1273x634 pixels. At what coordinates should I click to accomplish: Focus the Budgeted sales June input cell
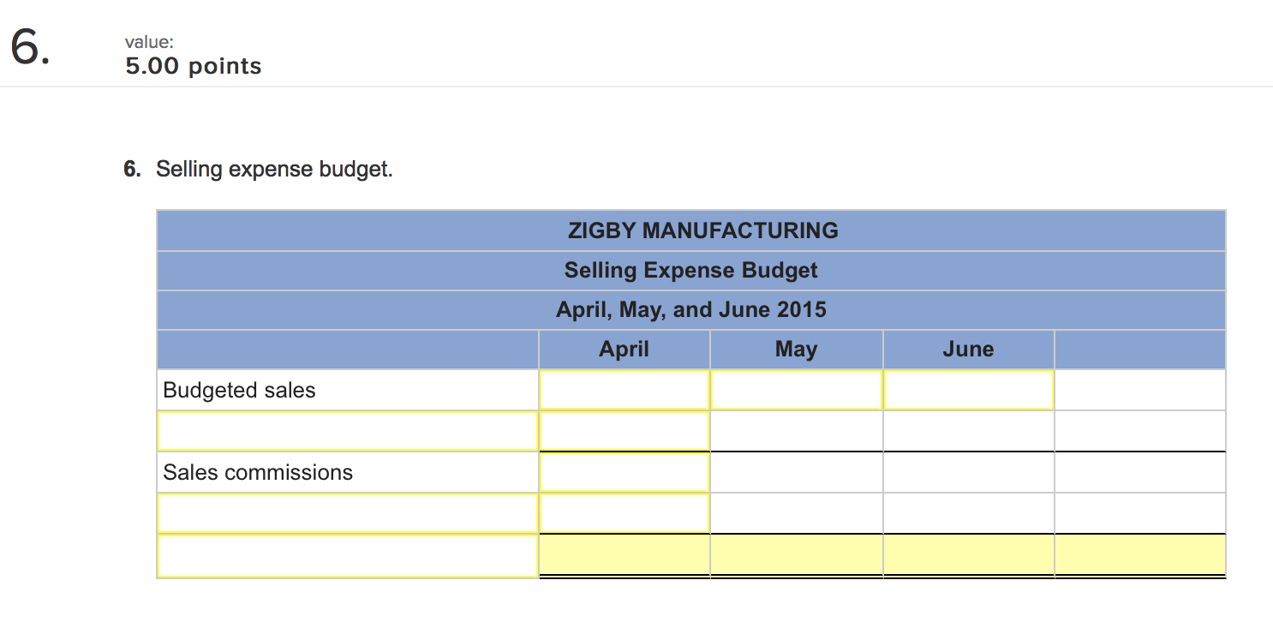click(968, 390)
